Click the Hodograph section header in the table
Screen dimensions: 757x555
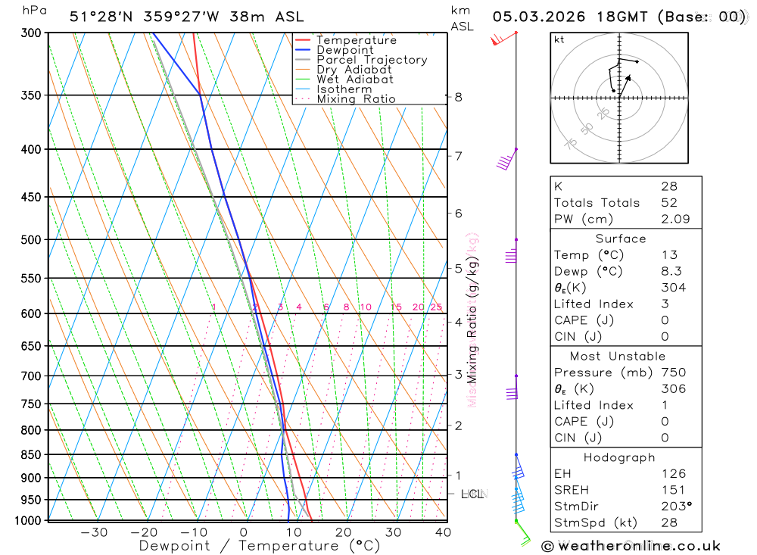coord(619,458)
